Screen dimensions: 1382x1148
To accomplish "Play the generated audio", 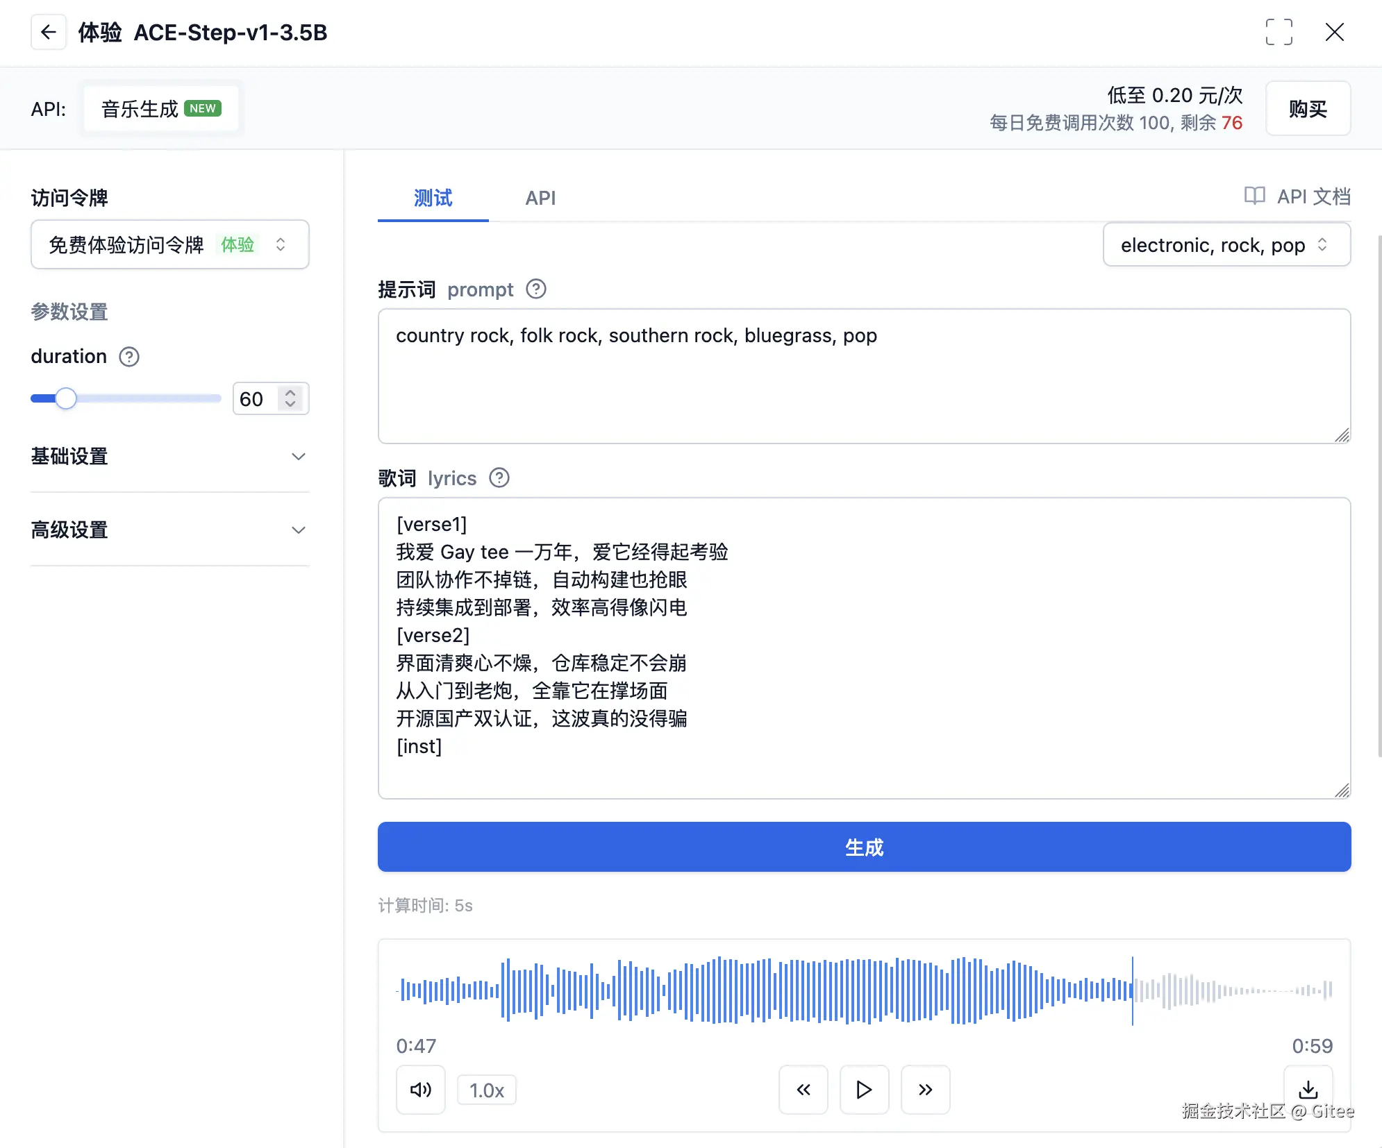I will point(864,1090).
